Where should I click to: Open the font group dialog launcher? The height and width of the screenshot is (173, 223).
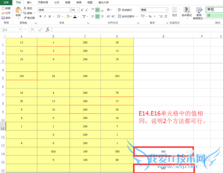[x=88, y=23]
